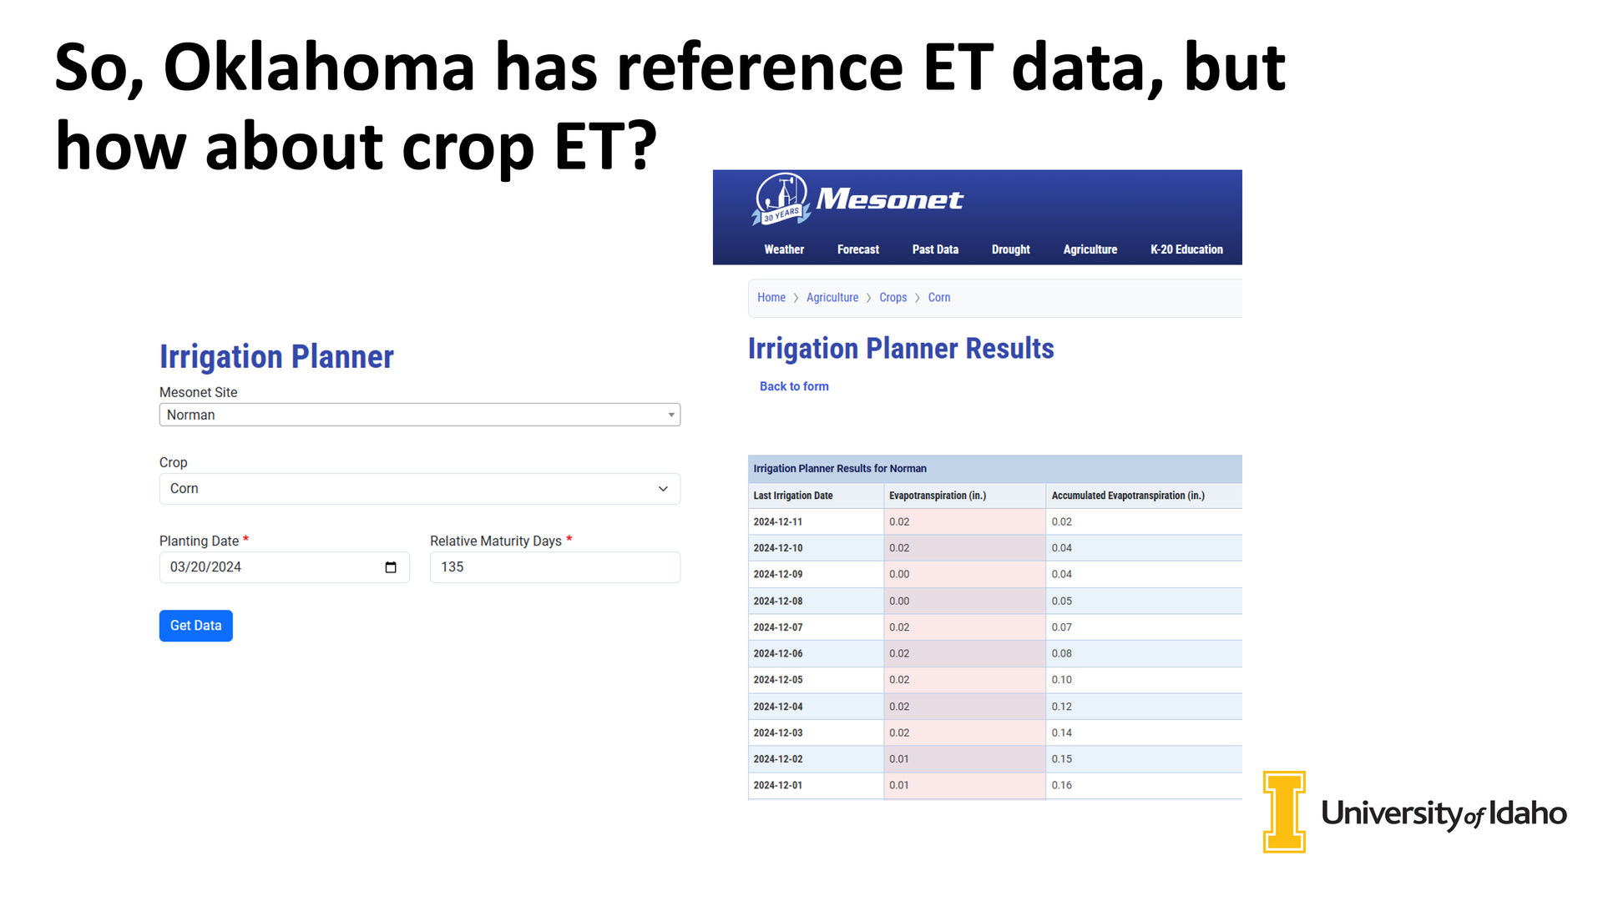Select Past Data in navigation bar

pyautogui.click(x=935, y=249)
